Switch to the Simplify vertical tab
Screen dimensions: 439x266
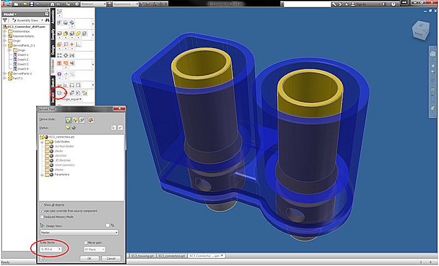tap(53, 34)
